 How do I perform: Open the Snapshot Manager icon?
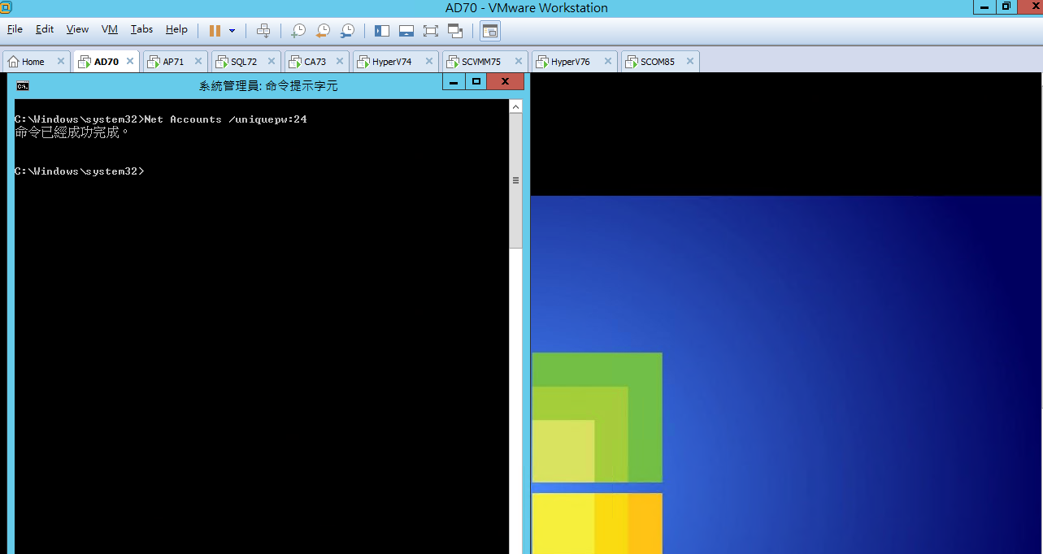click(347, 31)
